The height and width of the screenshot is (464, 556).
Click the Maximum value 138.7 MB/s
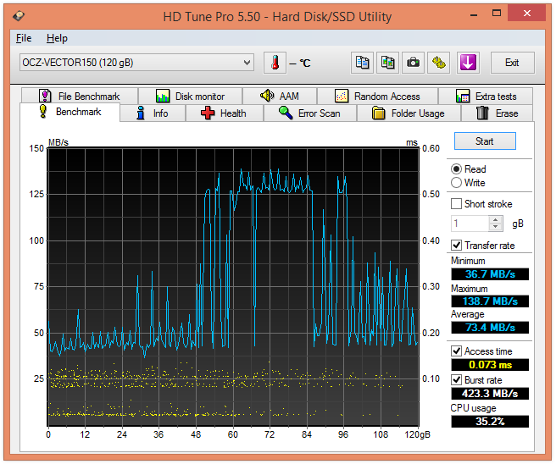click(x=490, y=301)
